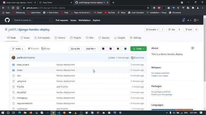Screen dimensions: 206x115
Task: Open the Windows action center notification icon
Action: point(201,113)
